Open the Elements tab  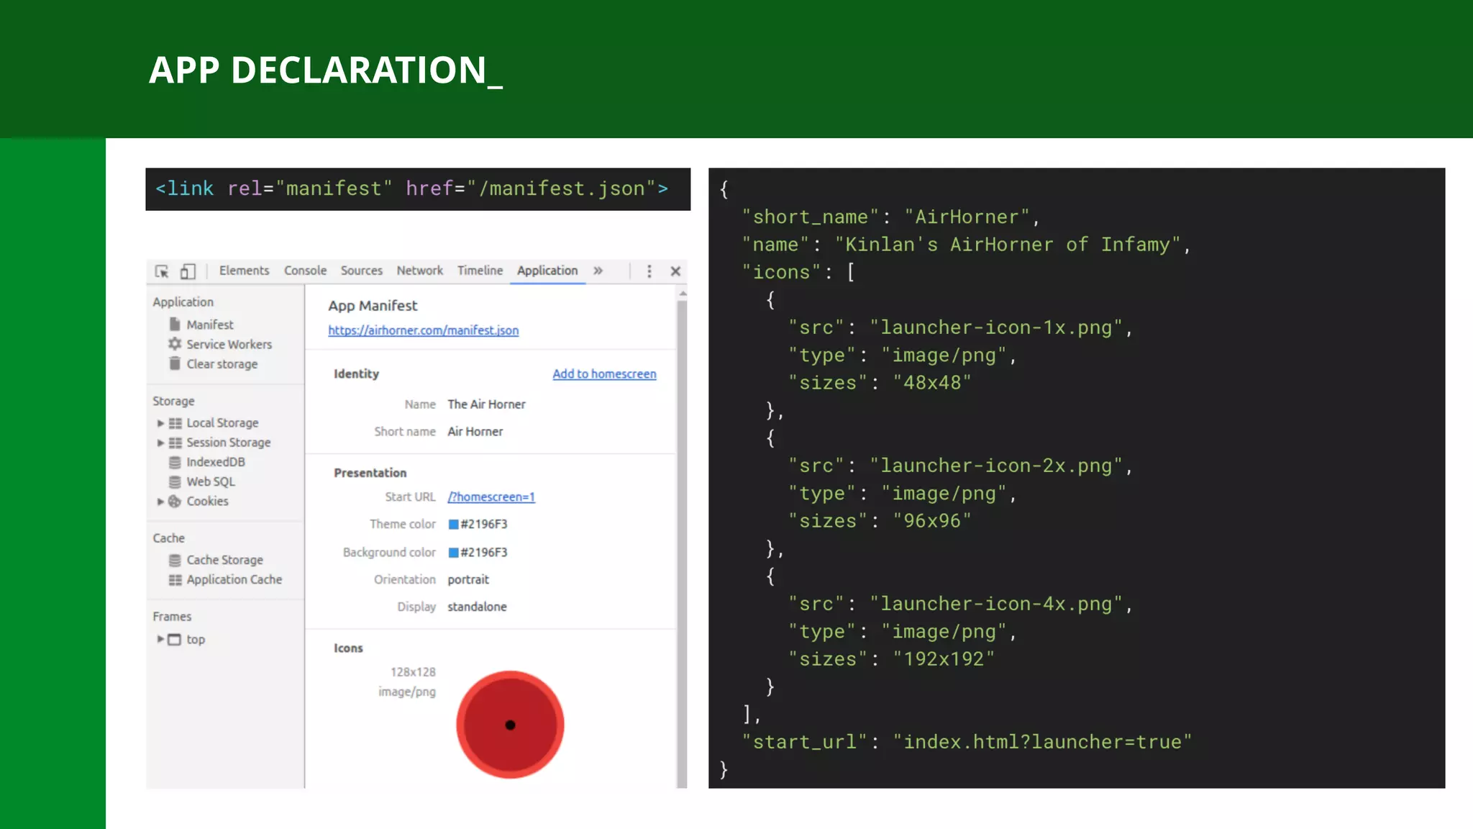pos(244,271)
